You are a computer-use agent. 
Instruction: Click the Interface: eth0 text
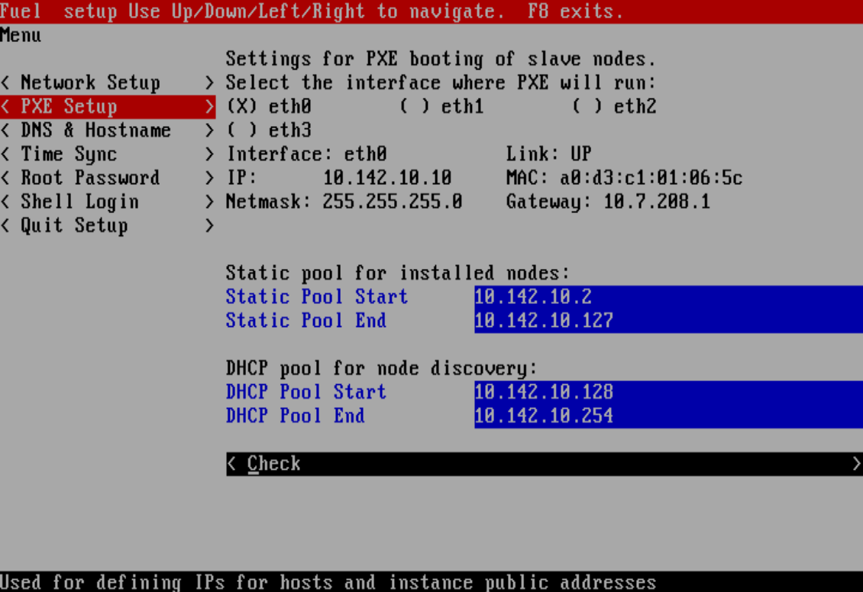click(306, 154)
